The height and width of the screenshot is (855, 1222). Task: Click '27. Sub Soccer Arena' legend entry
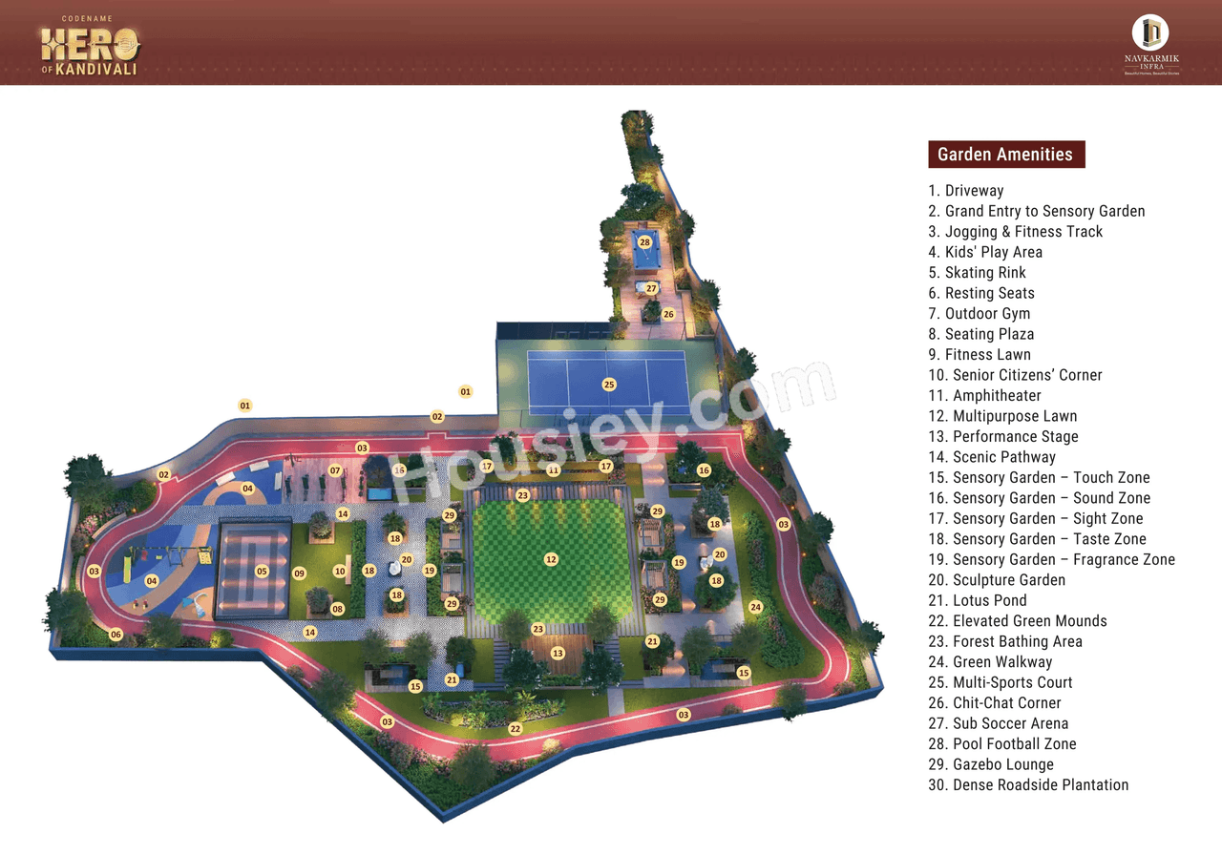click(x=999, y=724)
